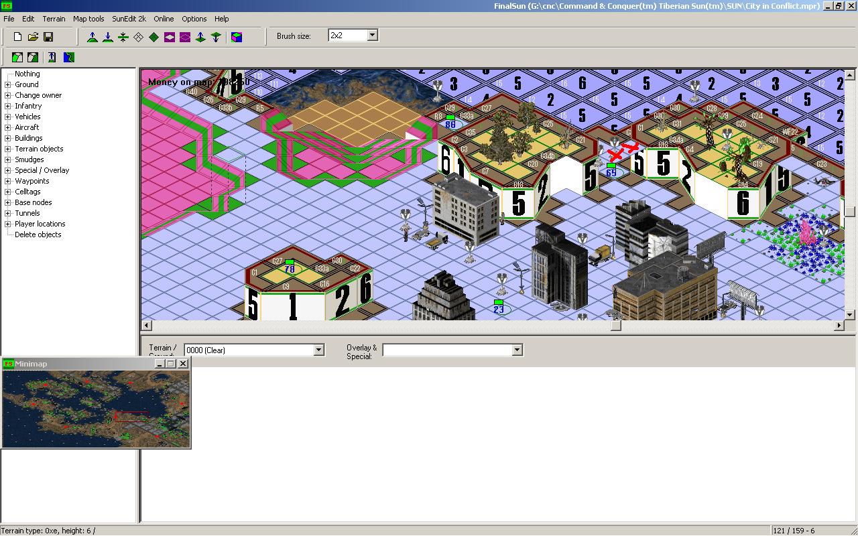Select the Base nodes tree item

point(34,202)
